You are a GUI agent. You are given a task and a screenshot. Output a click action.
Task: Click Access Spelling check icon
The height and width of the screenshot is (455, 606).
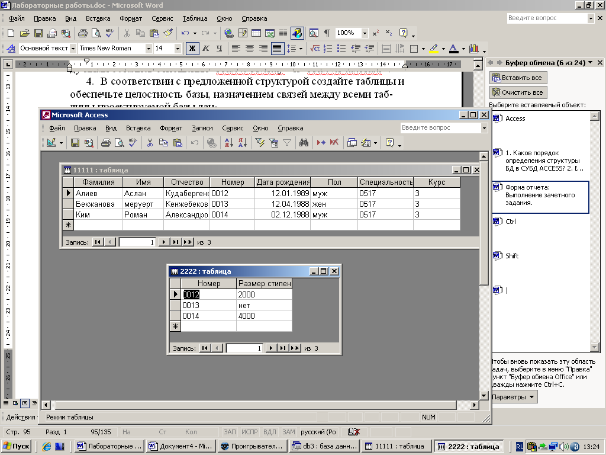point(133,143)
